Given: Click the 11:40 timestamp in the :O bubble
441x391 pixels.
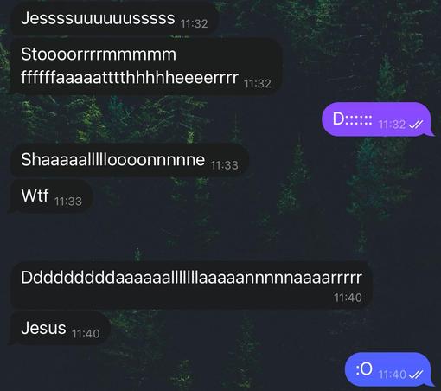Looking at the screenshot, I should coord(392,375).
